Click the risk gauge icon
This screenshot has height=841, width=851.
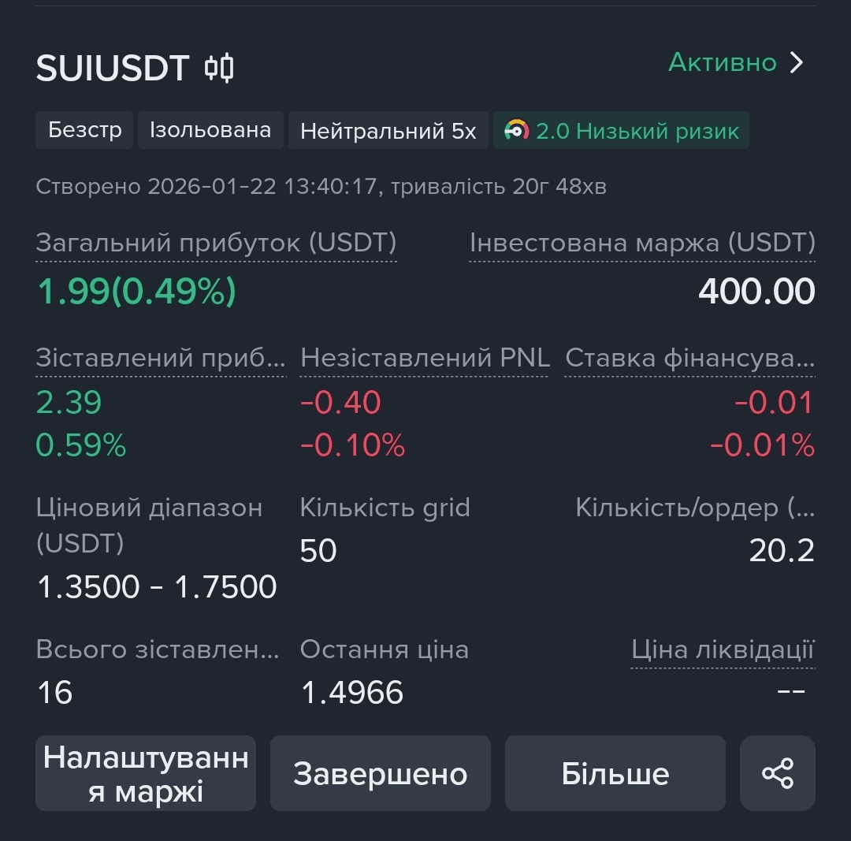(516, 130)
